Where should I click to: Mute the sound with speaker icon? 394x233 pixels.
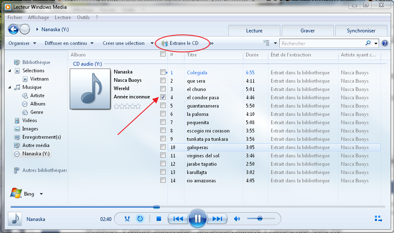(x=237, y=219)
